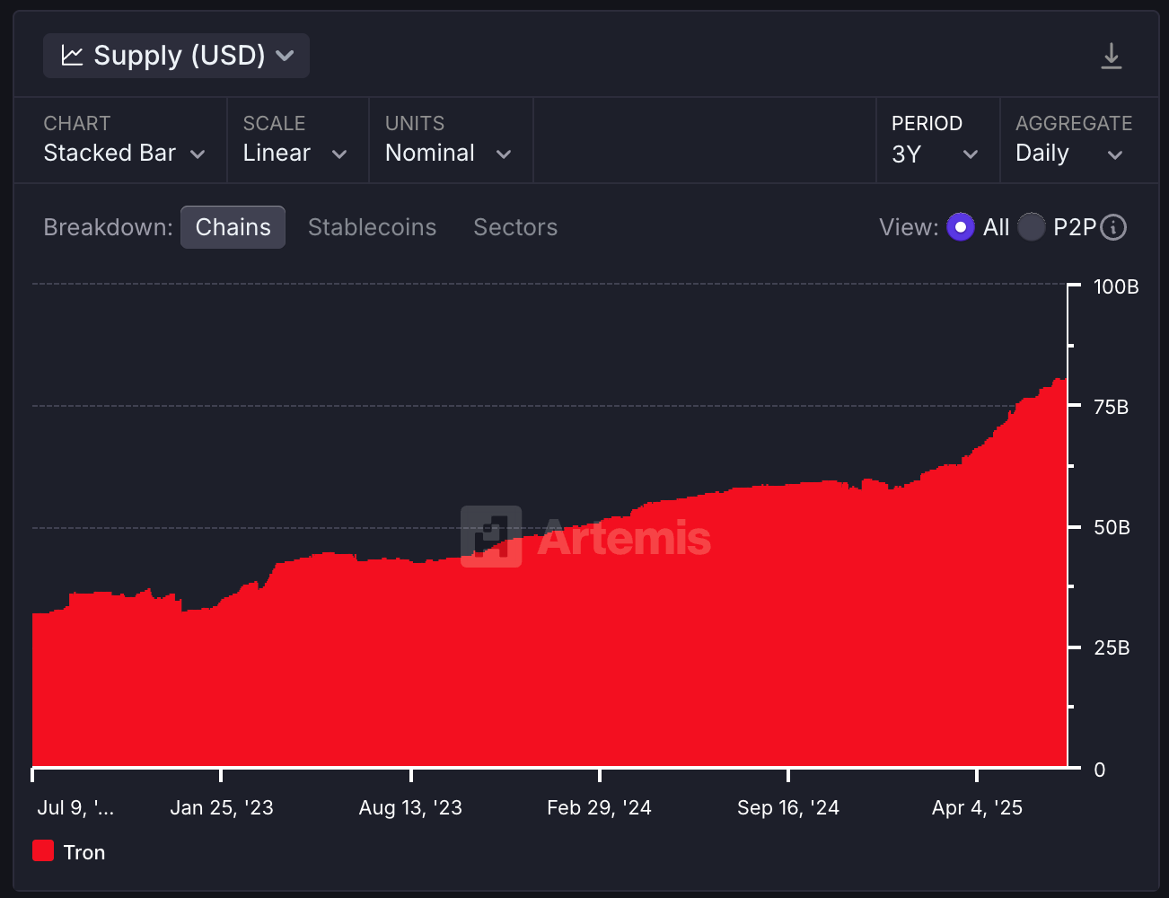
Task: Switch breakdown to Chains tab
Action: [233, 227]
